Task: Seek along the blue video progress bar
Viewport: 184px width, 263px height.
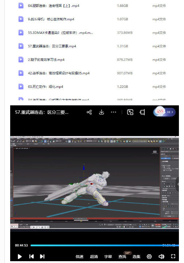Action: point(105,246)
